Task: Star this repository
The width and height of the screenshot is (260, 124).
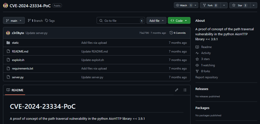Action: click(x=240, y=5)
